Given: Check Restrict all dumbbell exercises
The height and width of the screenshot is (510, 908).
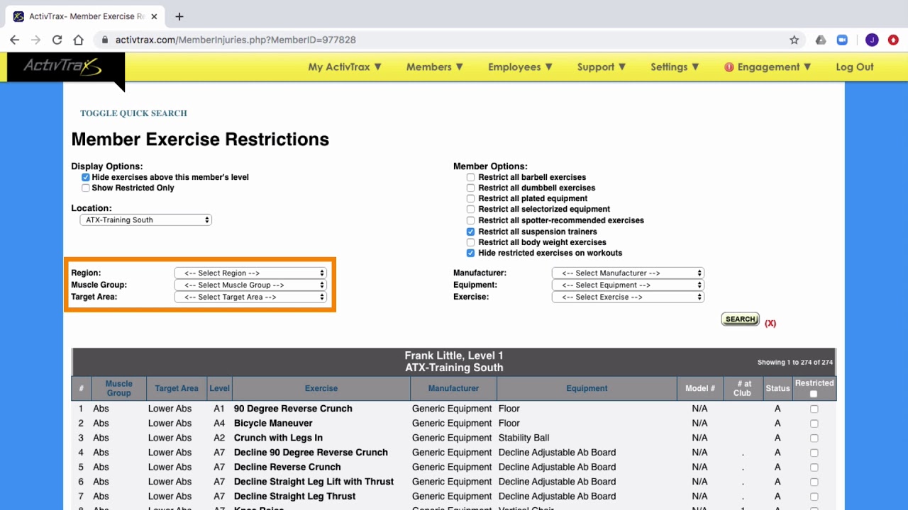Looking at the screenshot, I should click(470, 188).
